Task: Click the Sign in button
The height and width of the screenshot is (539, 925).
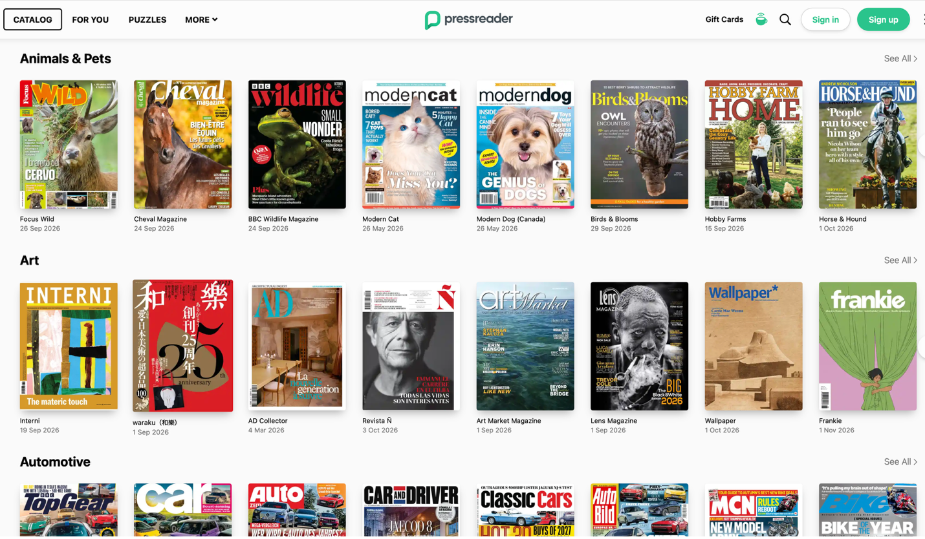Action: click(x=825, y=19)
